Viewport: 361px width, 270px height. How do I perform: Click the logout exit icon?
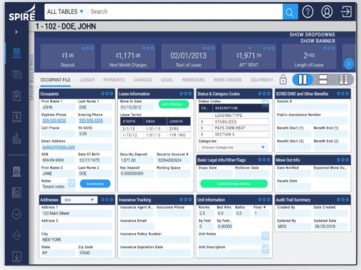[x=346, y=12]
